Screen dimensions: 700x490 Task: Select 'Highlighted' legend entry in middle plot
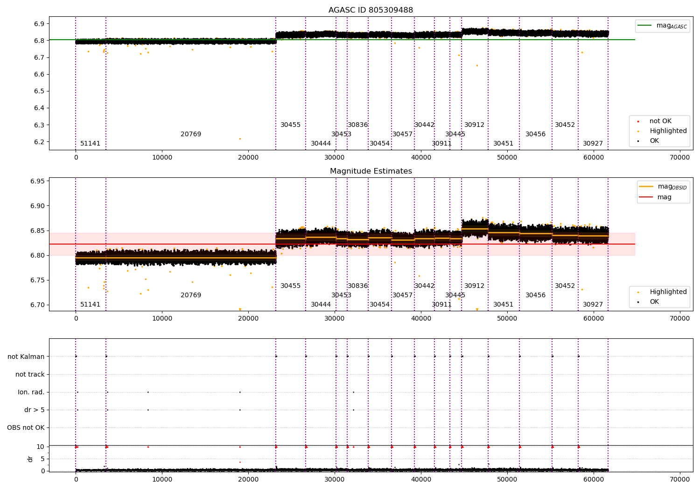click(x=662, y=292)
